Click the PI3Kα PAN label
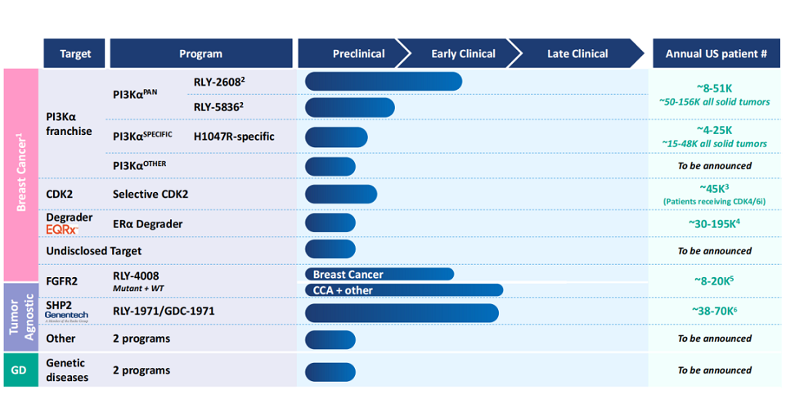This screenshot has width=786, height=408. 135,94
